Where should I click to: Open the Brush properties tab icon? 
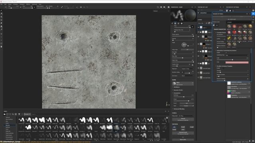(172, 23)
